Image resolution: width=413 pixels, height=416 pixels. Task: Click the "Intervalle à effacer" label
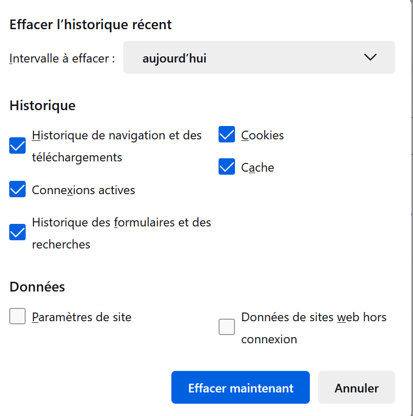click(x=62, y=58)
